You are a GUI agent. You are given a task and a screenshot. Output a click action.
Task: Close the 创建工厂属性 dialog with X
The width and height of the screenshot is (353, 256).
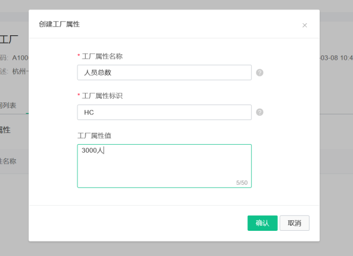305,25
